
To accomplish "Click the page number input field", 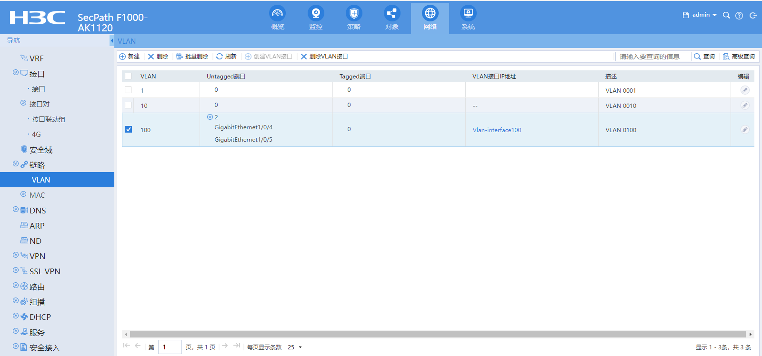I will (170, 347).
